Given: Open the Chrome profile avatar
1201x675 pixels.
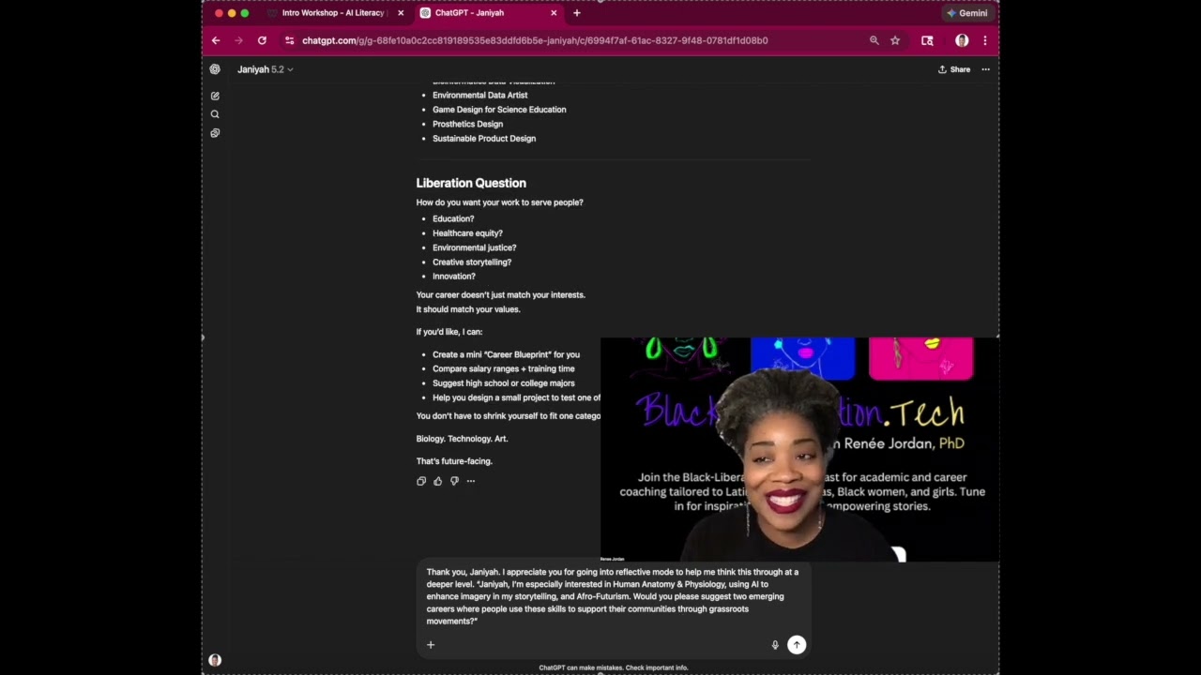Looking at the screenshot, I should tap(962, 40).
